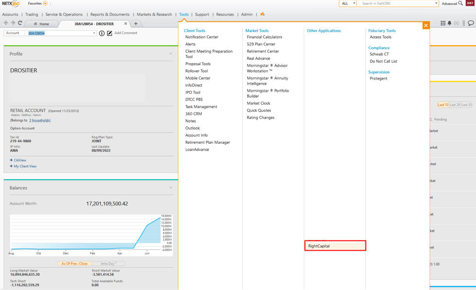Click the 3 households link
476x290 pixels.
pos(39,120)
